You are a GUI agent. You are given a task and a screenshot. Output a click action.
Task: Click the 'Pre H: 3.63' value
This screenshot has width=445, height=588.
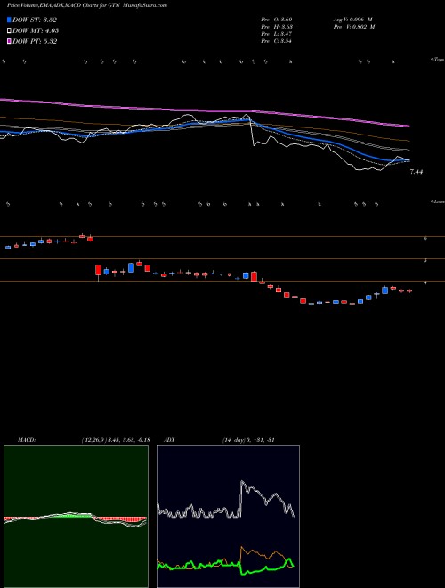(x=277, y=27)
